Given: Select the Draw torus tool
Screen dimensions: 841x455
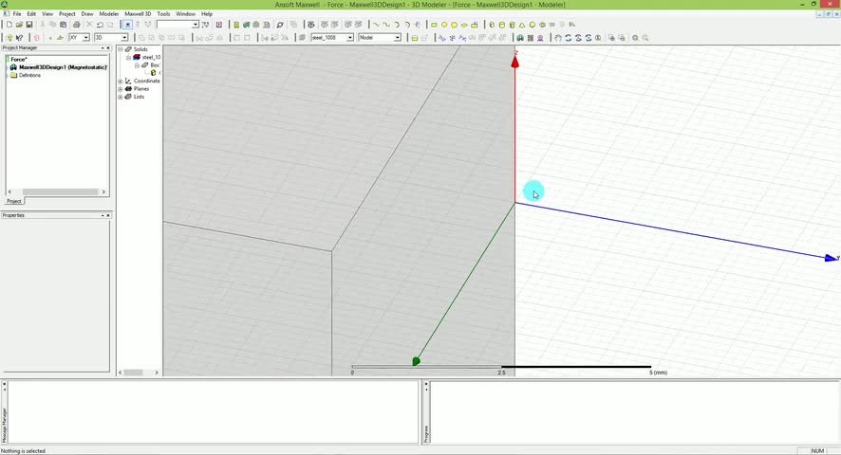Looking at the screenshot, I should pos(542,25).
